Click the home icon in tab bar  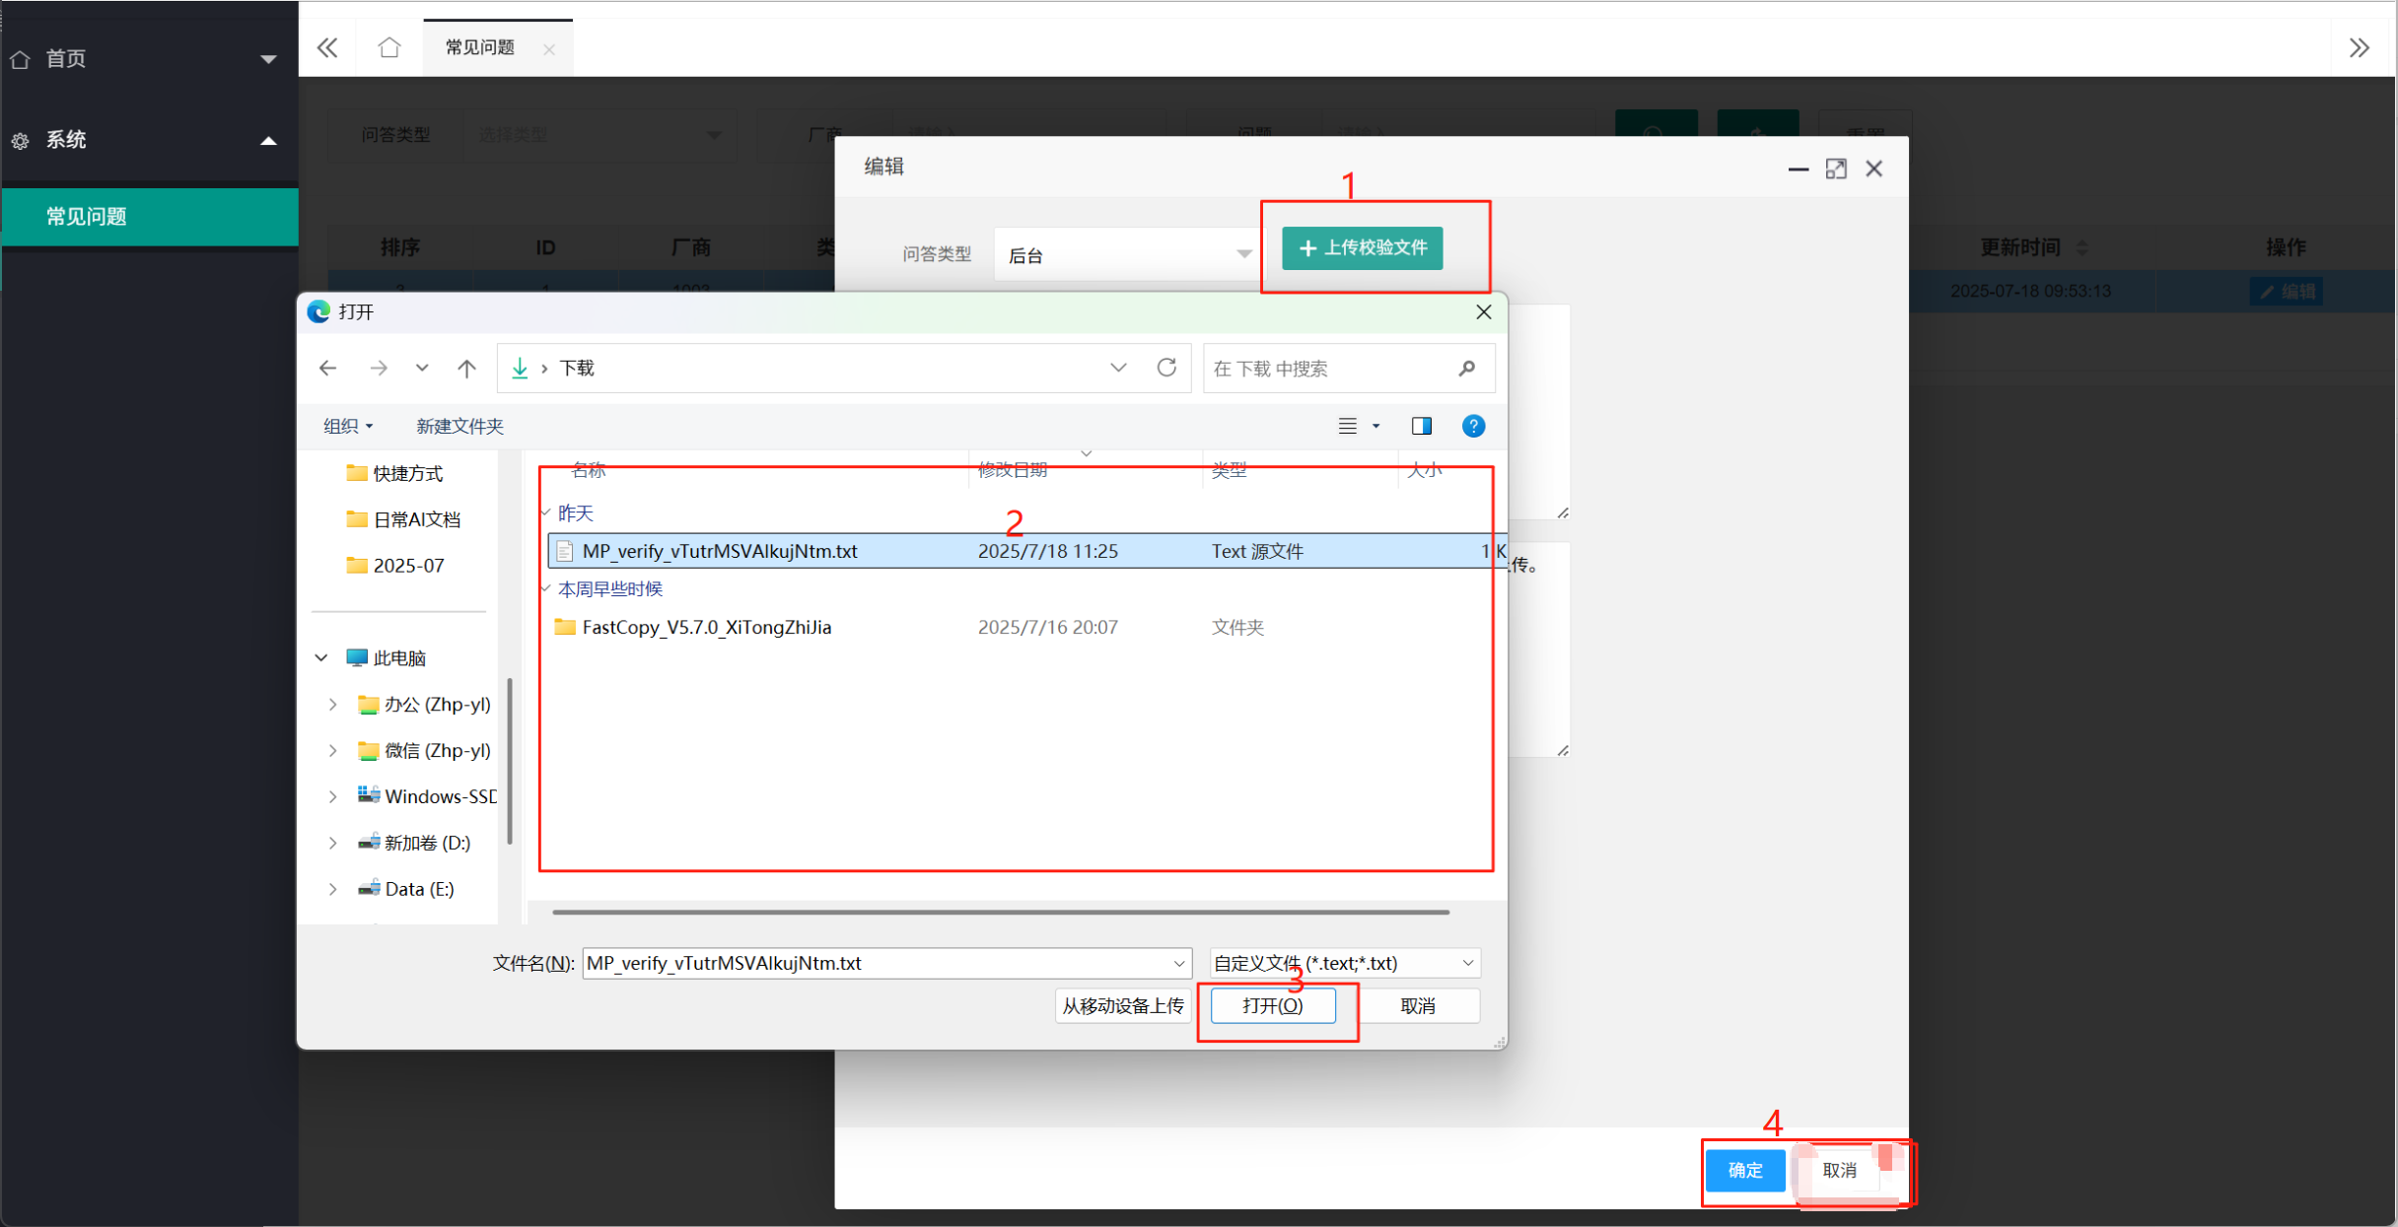(389, 47)
